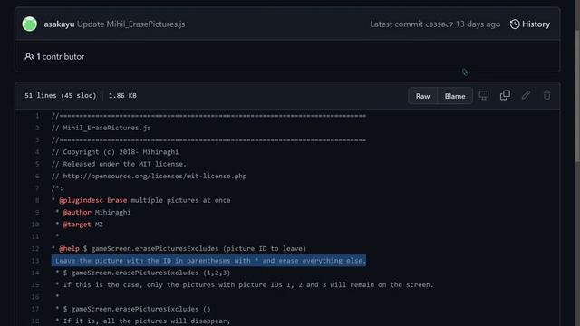
Task: Click the Copyright (c) 2018- Mihiraghi line
Action: [x=115, y=152]
